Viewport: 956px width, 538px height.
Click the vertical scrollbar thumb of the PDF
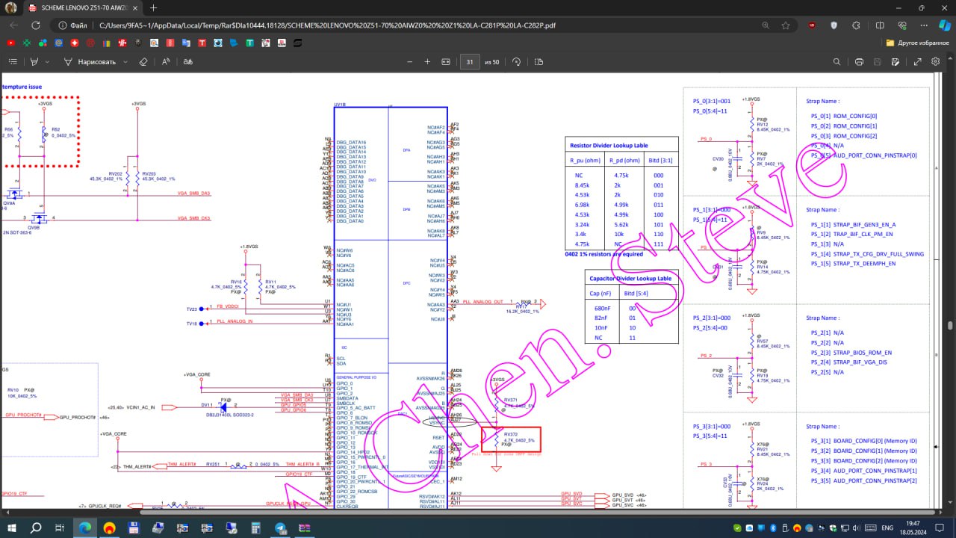point(951,326)
